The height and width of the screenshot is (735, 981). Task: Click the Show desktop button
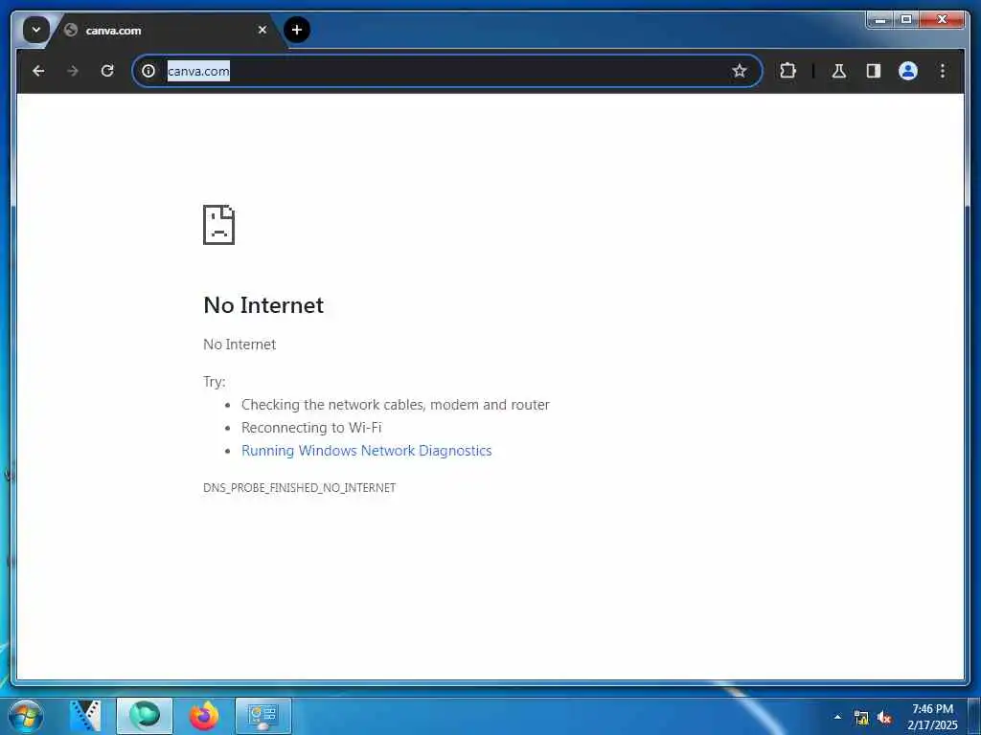click(x=974, y=716)
